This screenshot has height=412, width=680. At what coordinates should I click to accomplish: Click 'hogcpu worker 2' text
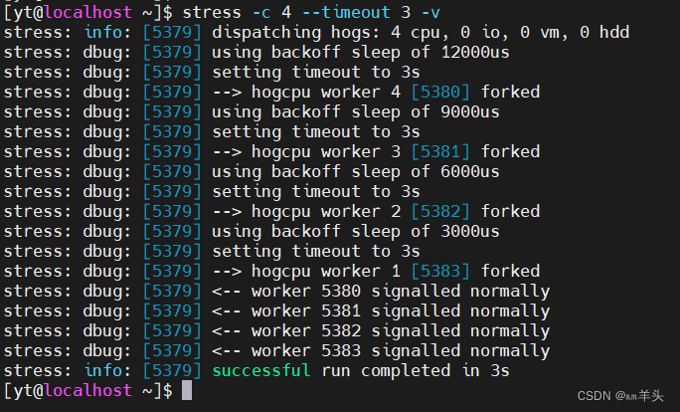326,212
